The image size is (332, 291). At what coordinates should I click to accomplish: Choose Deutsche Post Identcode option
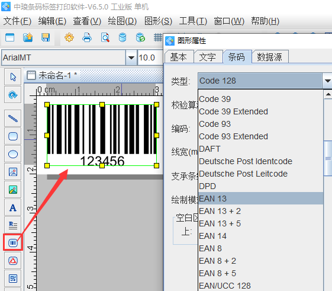coord(261,161)
